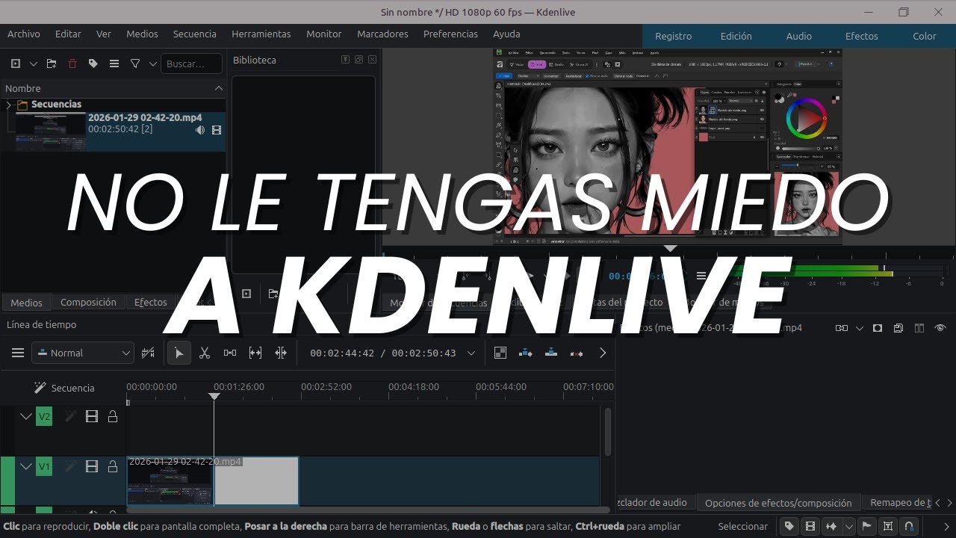956x538 pixels.
Task: Open the Preferencias menu
Action: 450,34
